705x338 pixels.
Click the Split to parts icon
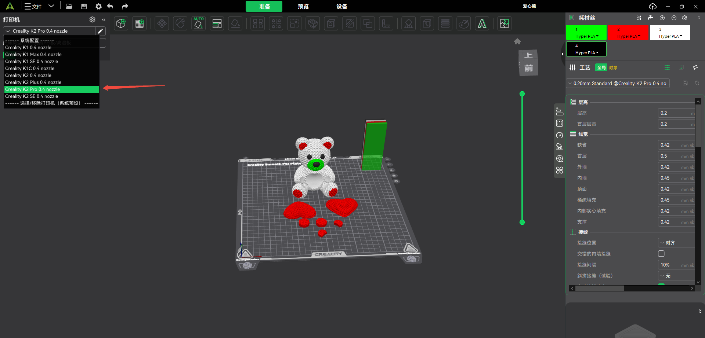tap(276, 23)
